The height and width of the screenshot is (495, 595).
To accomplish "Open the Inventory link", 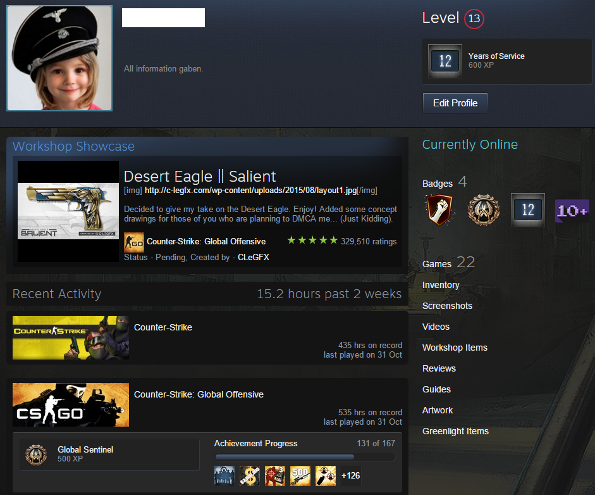I will coord(441,285).
